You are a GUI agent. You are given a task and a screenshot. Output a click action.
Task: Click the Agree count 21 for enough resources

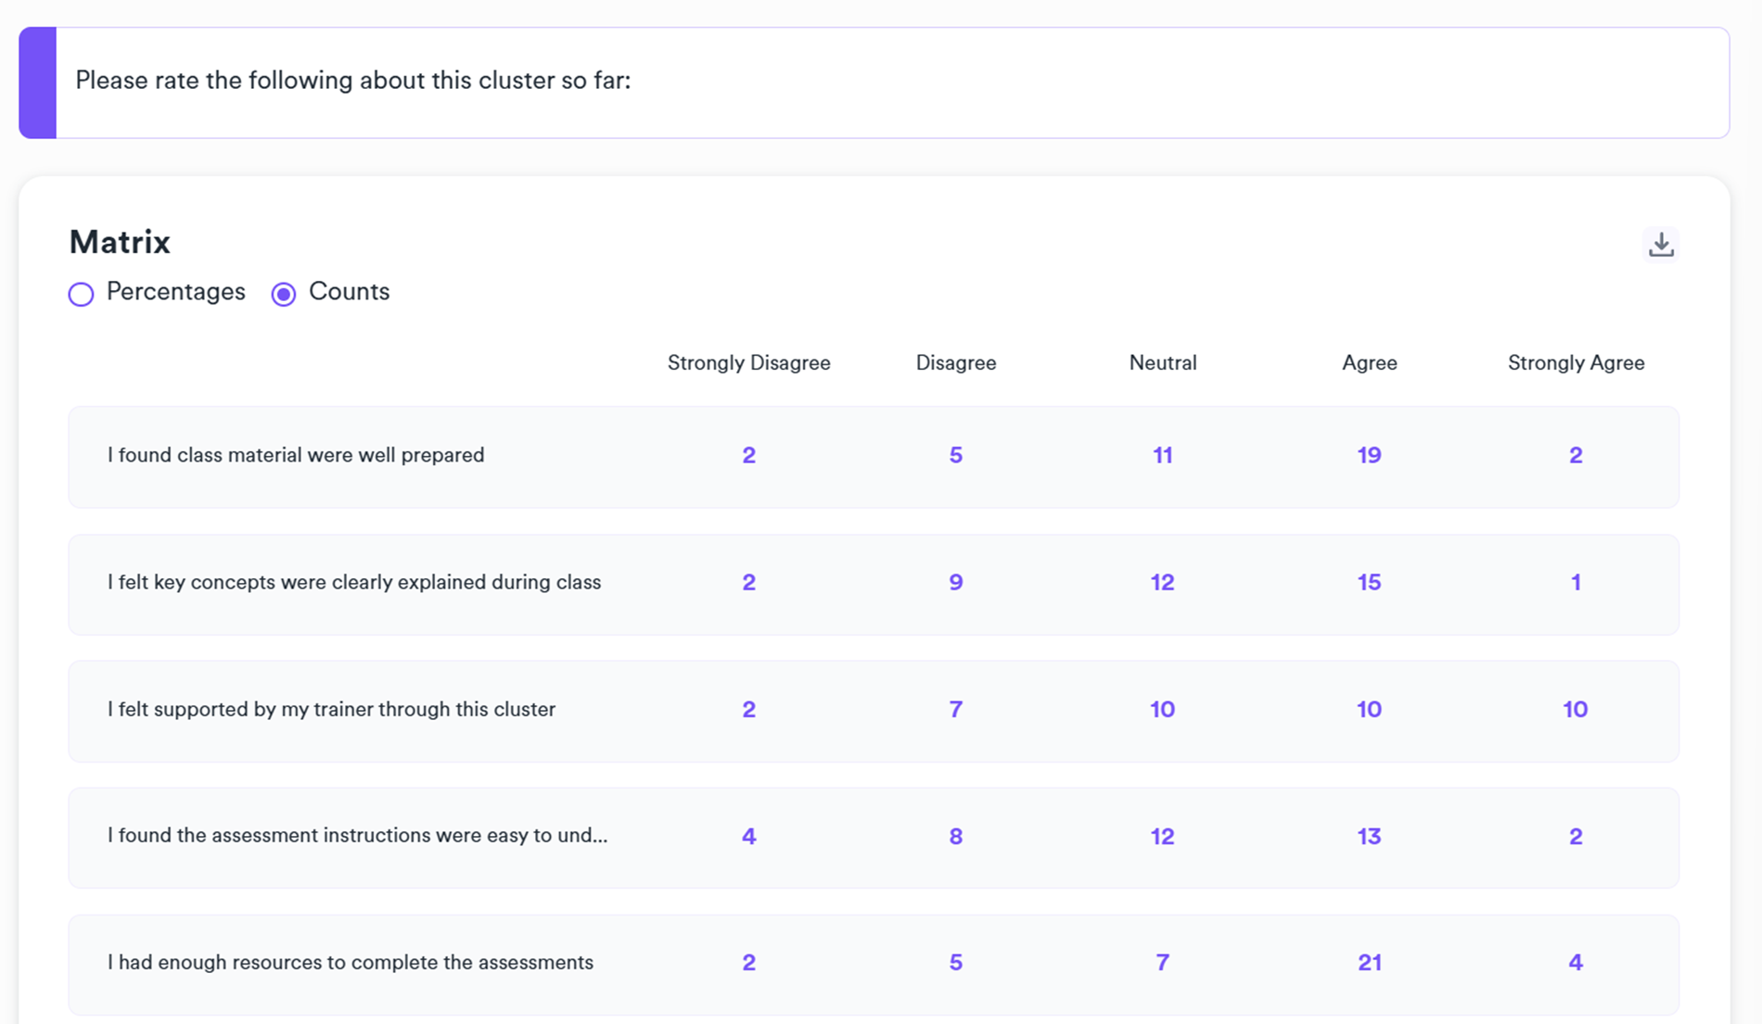1369,963
